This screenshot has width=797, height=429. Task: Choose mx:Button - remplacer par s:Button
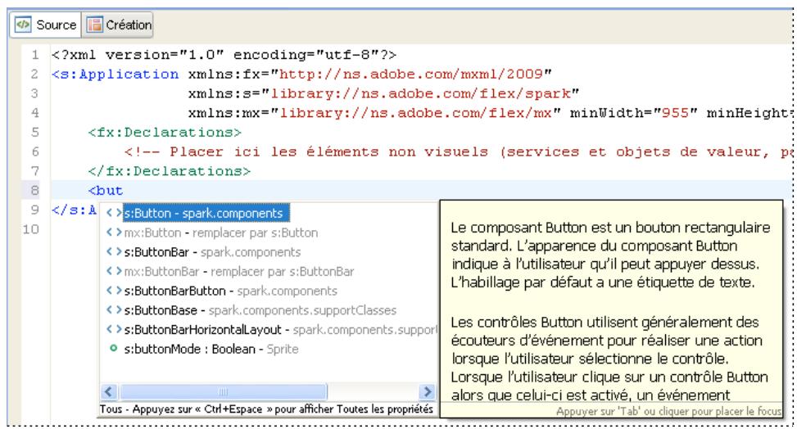click(220, 233)
